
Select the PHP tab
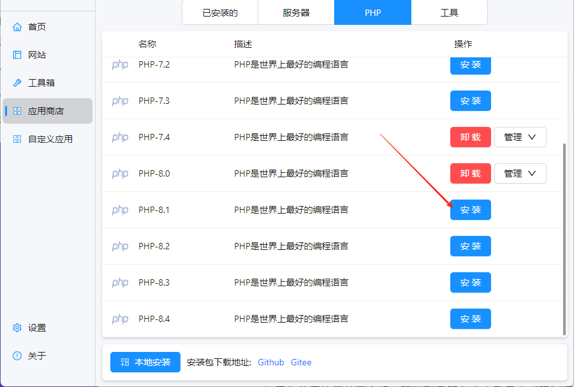pyautogui.click(x=372, y=13)
